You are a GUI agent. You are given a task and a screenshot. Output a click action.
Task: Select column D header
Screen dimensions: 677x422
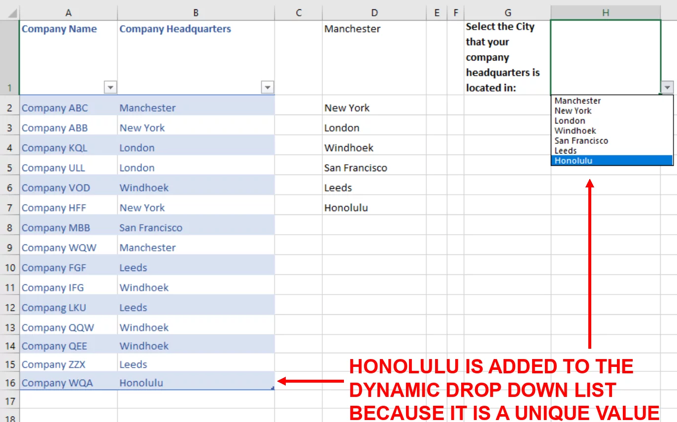374,12
